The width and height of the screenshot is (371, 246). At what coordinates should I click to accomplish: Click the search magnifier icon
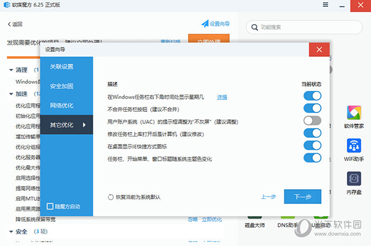tap(255, 27)
